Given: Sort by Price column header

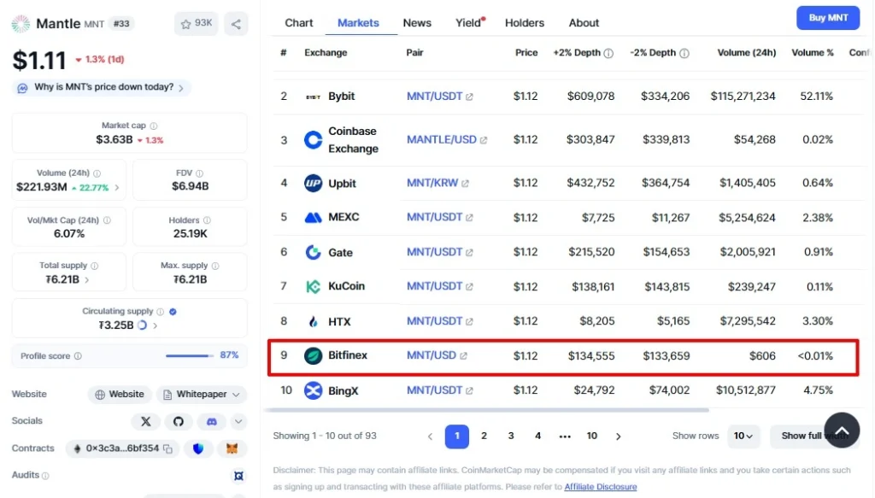Looking at the screenshot, I should tap(526, 53).
